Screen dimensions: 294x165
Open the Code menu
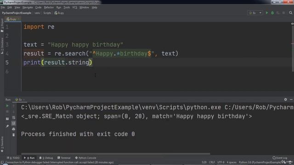(x=38, y=7)
